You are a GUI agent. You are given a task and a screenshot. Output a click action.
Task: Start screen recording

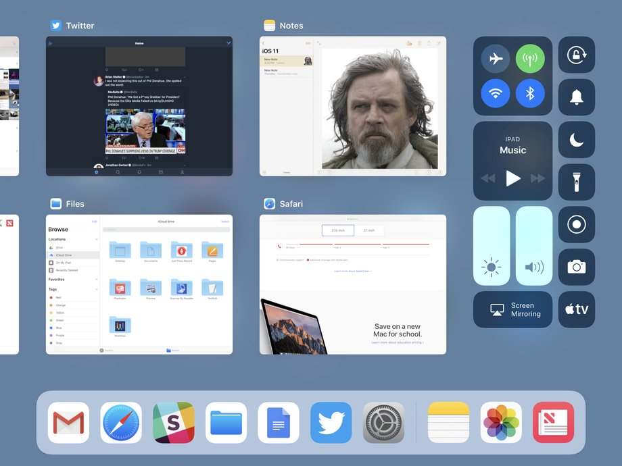coord(577,224)
